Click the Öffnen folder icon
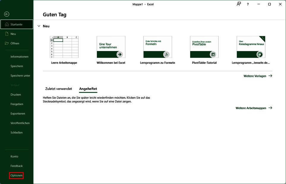 [7, 43]
